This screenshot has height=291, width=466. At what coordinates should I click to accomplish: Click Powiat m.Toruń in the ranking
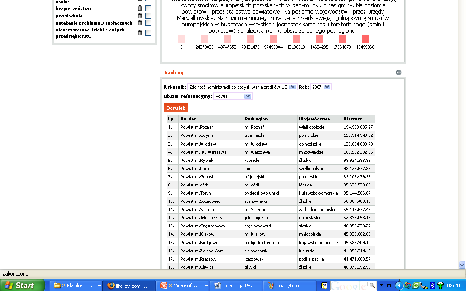(196, 193)
